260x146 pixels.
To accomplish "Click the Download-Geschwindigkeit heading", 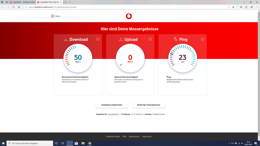I will (x=75, y=77).
